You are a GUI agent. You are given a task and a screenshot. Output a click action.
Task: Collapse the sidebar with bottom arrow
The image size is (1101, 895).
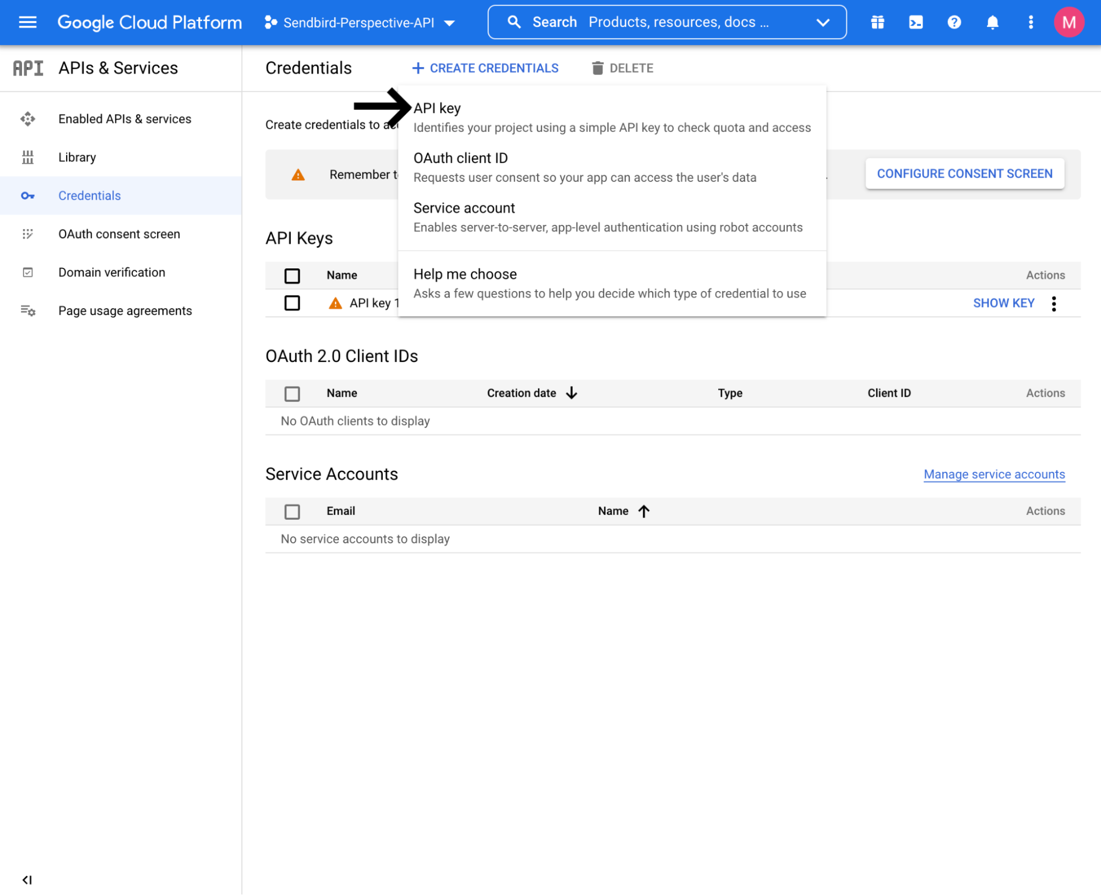coord(27,880)
